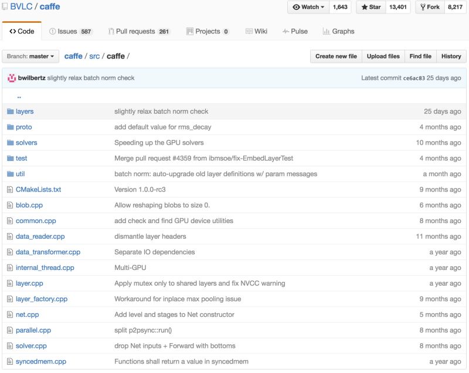Viewport: 469px width, 373px height.
Task: Click the file icon beside CMakeLists.txt
Action: coord(10,190)
